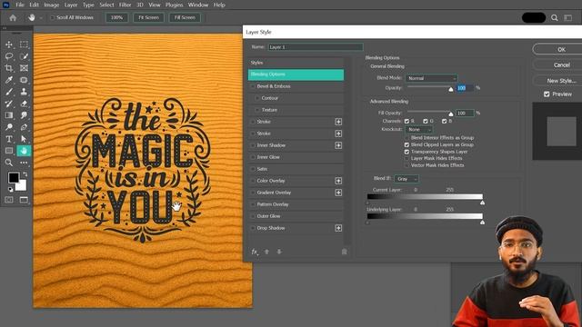Click the Cancel button
This screenshot has width=582, height=327.
(x=561, y=64)
